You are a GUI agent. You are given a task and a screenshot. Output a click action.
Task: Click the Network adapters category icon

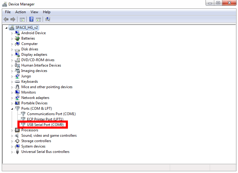(x=17, y=98)
